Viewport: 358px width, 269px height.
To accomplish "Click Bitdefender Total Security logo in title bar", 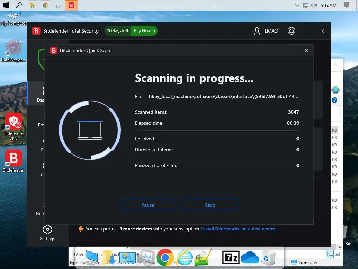I will [x=36, y=31].
